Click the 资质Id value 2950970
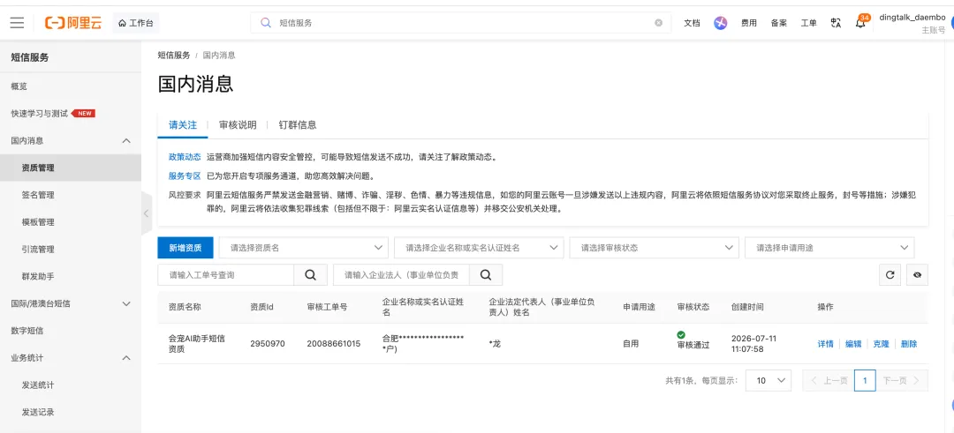 click(x=267, y=344)
